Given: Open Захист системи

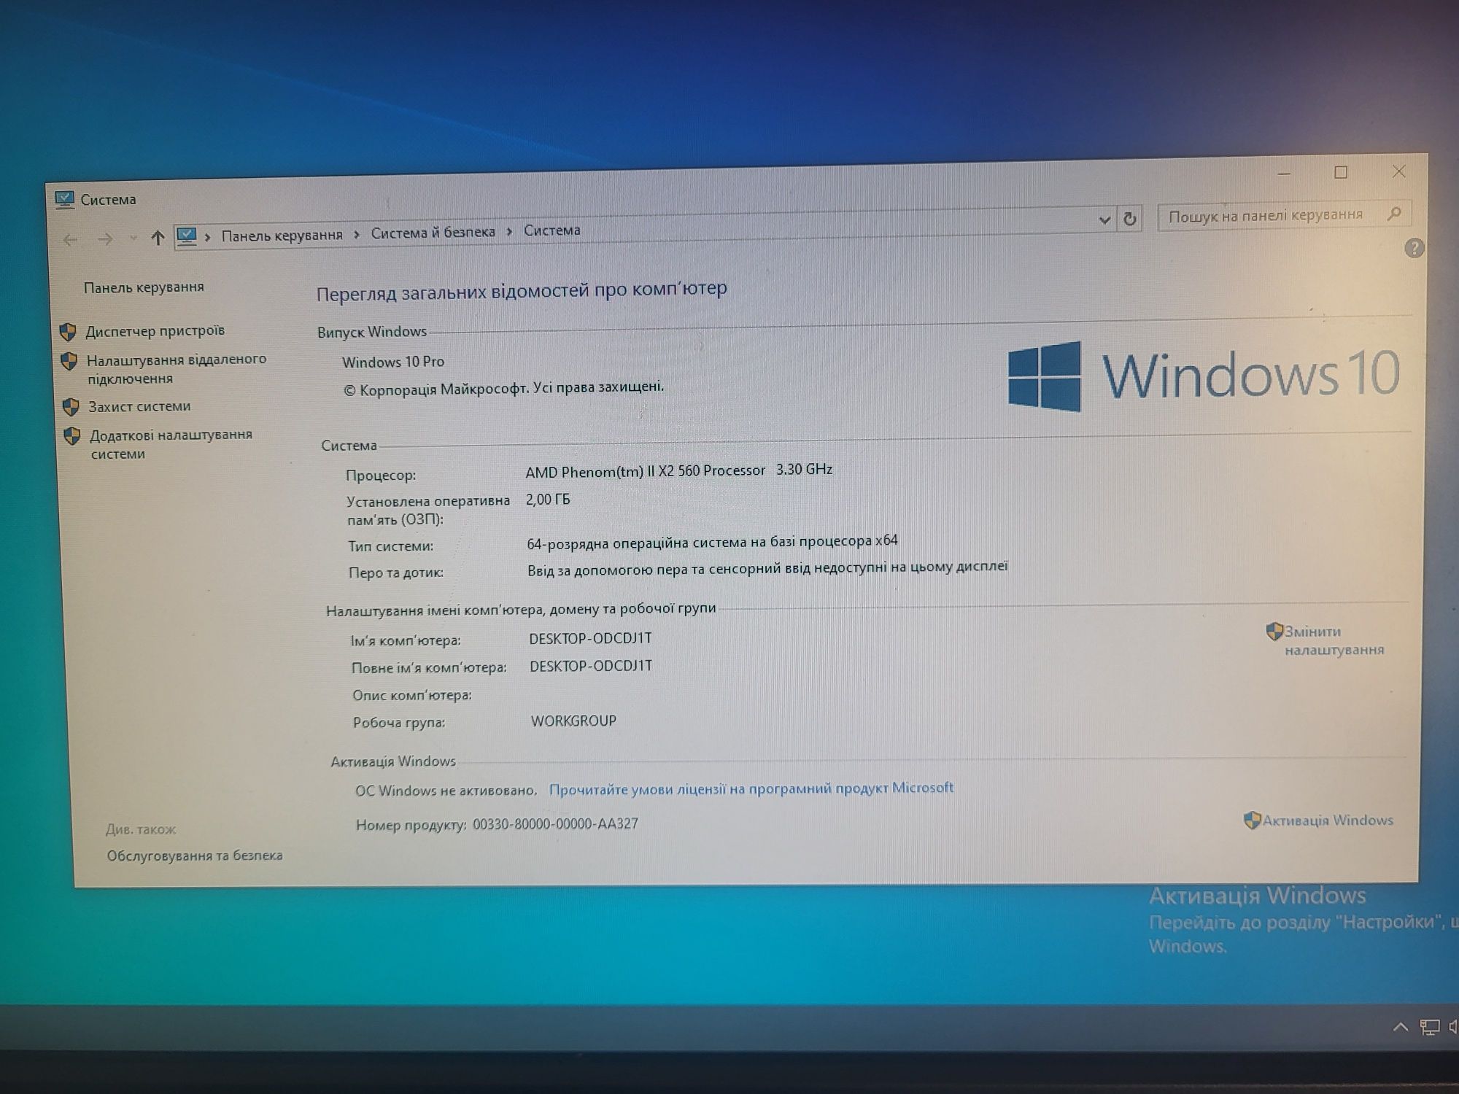Looking at the screenshot, I should click(x=139, y=407).
